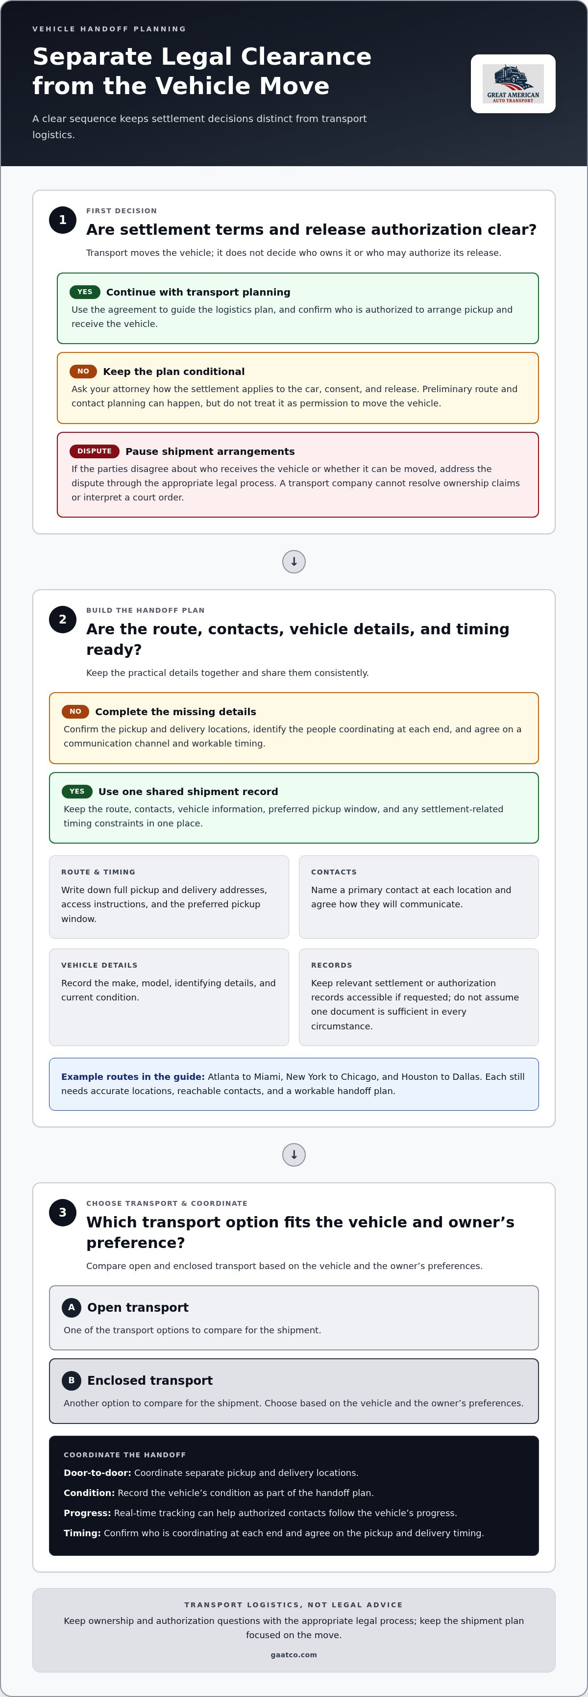588x1697 pixels.
Task: Click the green YES badge on Continue with transport planning
Action: [x=85, y=292]
